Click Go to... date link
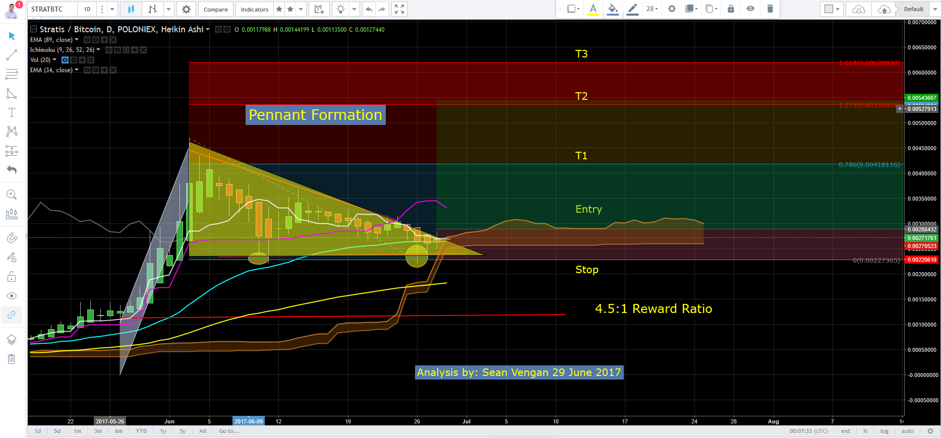 229,431
